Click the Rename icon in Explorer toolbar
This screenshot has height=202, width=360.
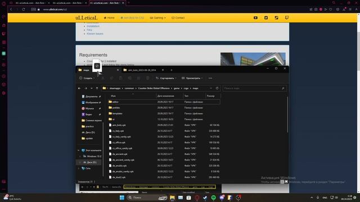pos(130,78)
